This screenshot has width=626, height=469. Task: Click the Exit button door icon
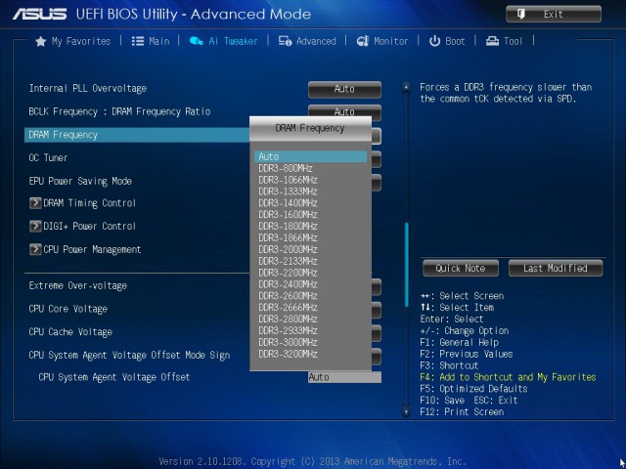tap(521, 15)
